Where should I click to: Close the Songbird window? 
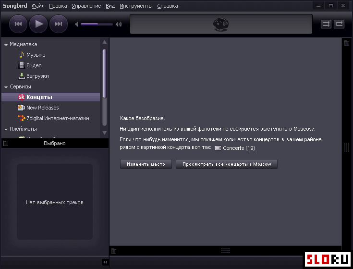click(x=343, y=6)
